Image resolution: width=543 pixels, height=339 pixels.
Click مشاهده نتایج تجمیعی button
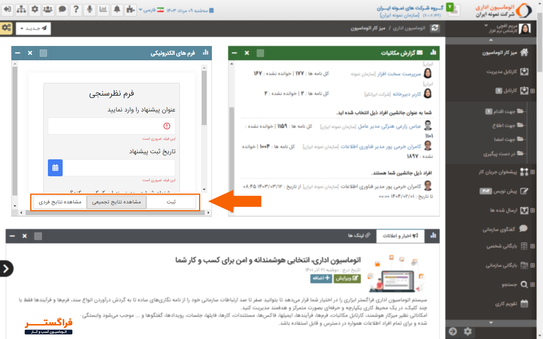point(117,202)
